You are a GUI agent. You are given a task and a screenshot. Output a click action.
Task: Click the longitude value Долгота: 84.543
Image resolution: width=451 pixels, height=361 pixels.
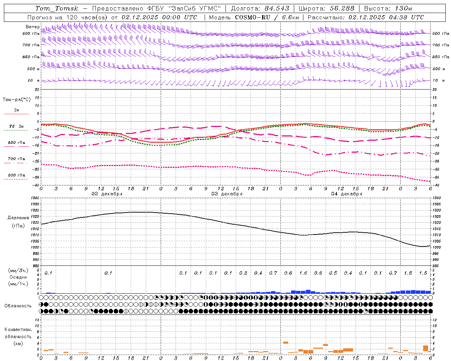260,8
